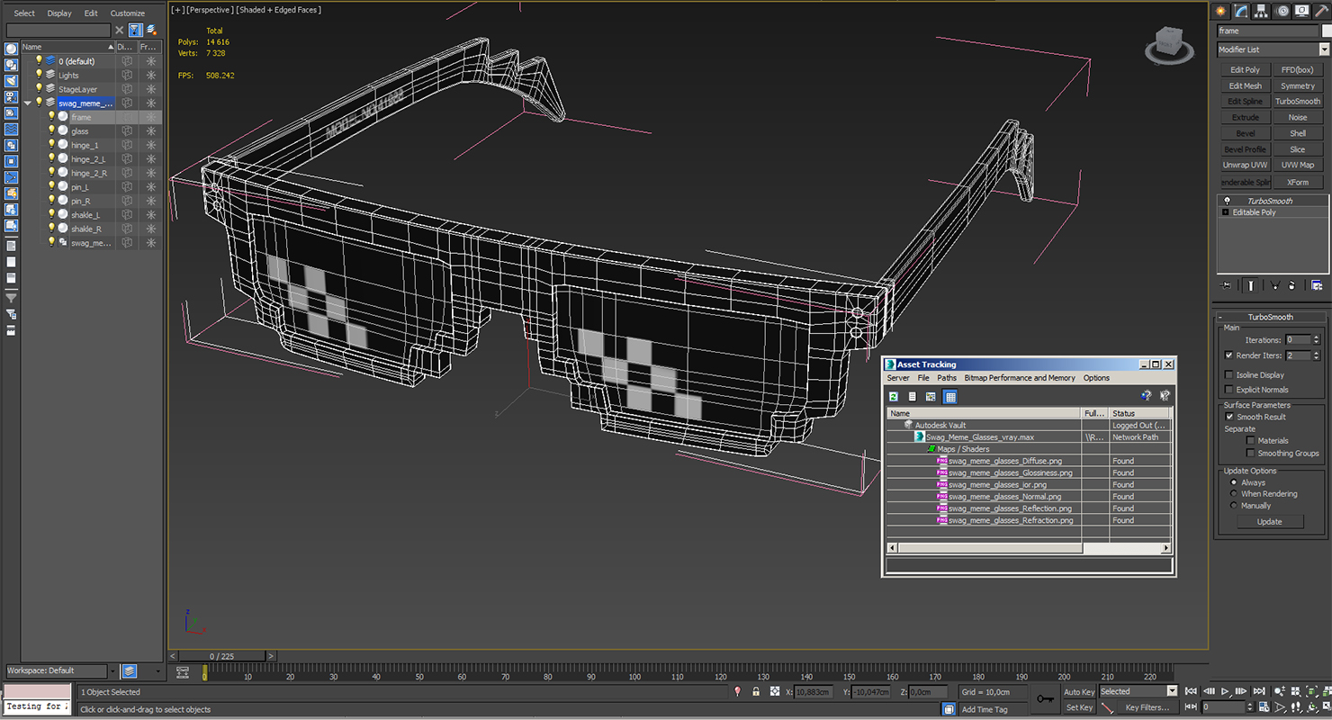
Task: Toggle the Smooth Result checkbox
Action: coord(1229,417)
